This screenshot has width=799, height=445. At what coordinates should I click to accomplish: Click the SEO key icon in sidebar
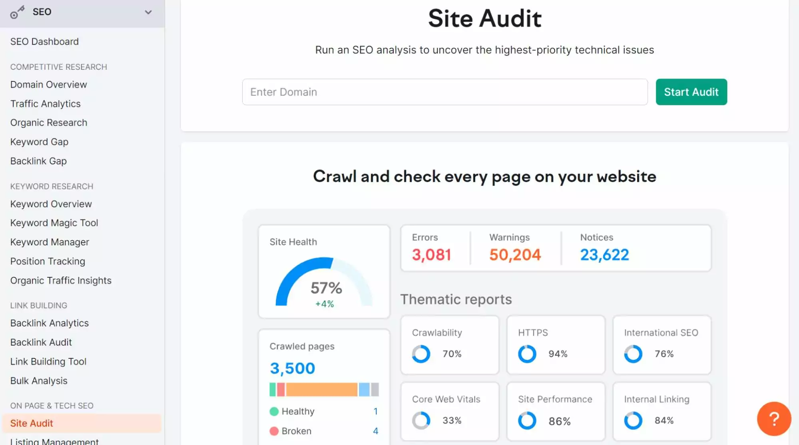[x=18, y=12]
